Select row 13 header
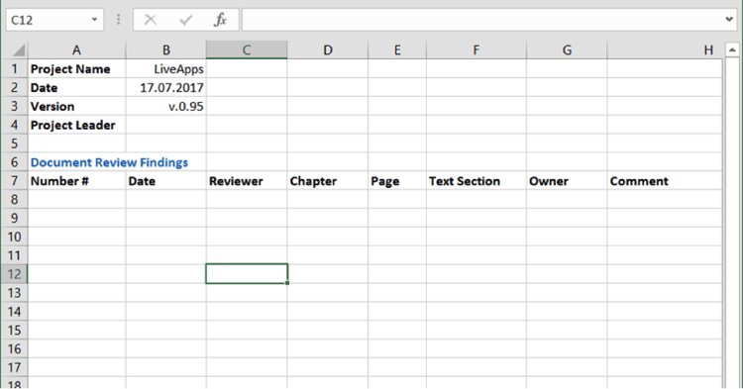 14,293
